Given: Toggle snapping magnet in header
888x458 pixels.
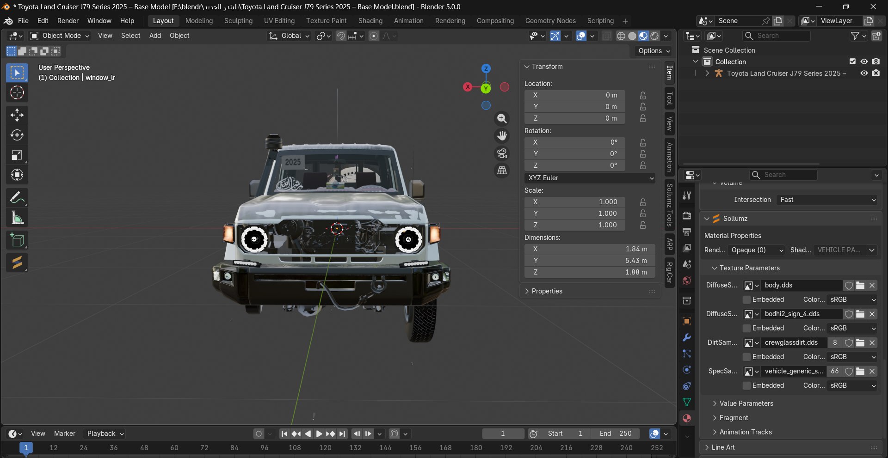Looking at the screenshot, I should point(341,36).
